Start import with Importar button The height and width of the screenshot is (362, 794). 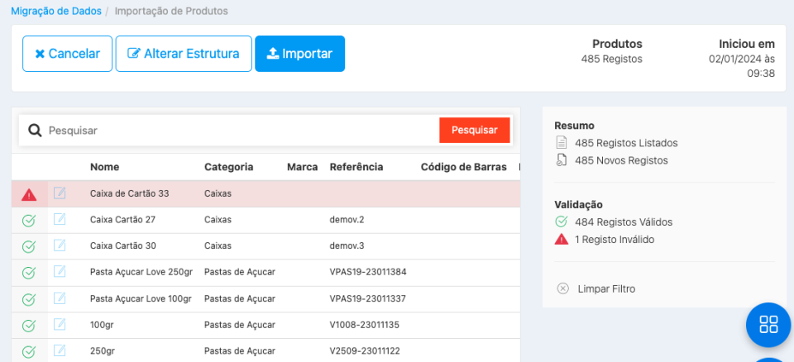[299, 54]
